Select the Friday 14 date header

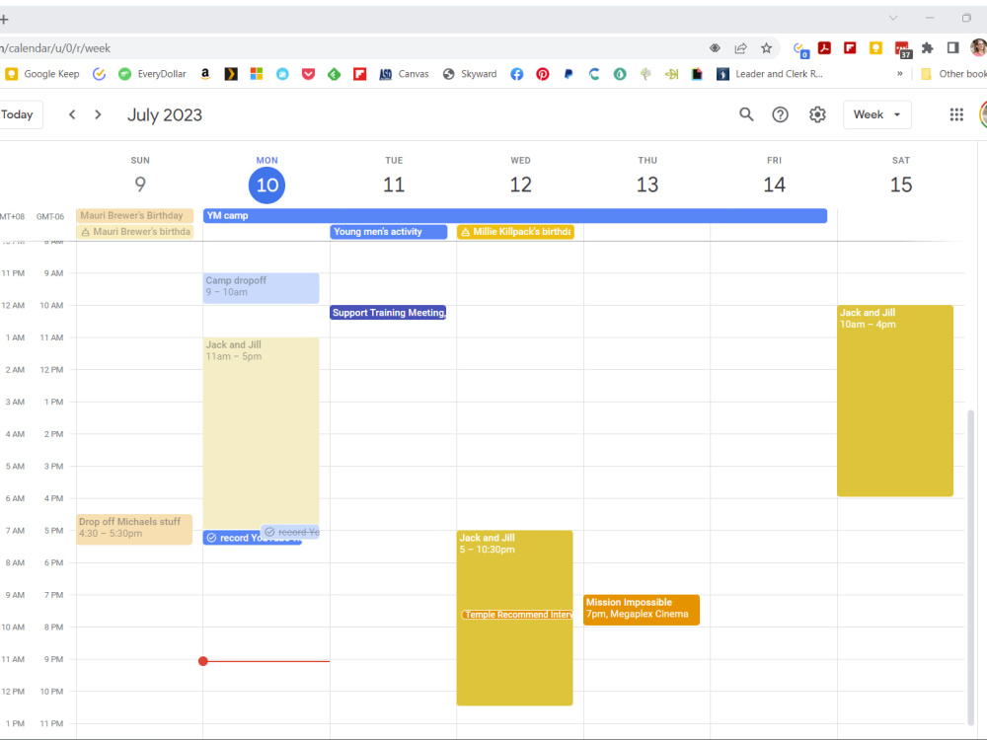tap(774, 185)
